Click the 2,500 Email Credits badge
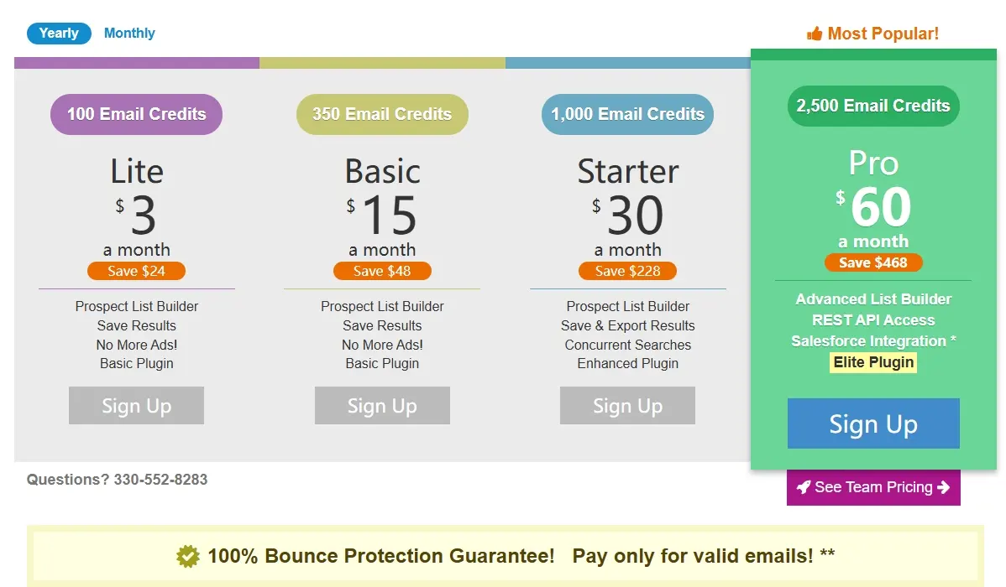 (873, 106)
